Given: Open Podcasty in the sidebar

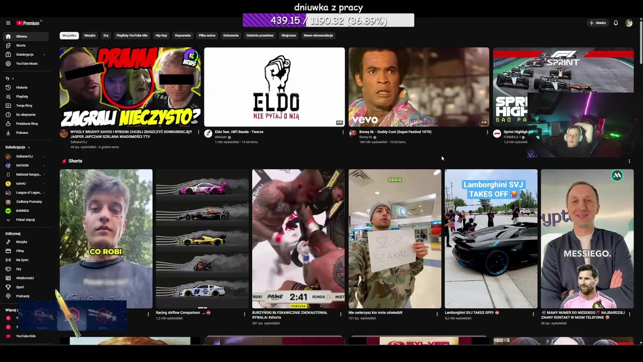Looking at the screenshot, I should (26, 296).
